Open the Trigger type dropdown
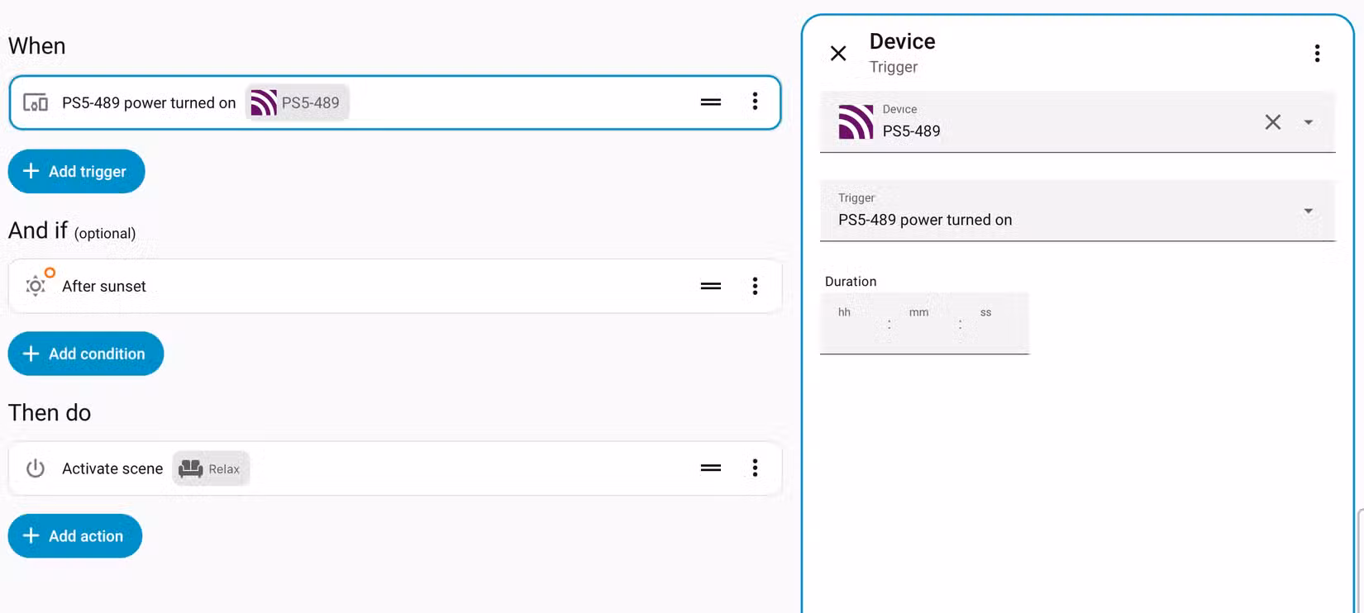The width and height of the screenshot is (1364, 613). coord(1077,211)
